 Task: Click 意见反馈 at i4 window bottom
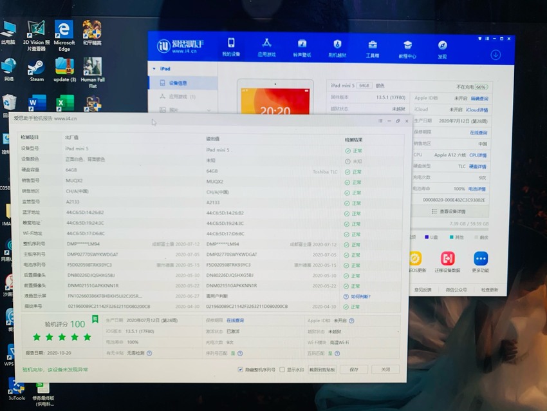click(x=423, y=290)
